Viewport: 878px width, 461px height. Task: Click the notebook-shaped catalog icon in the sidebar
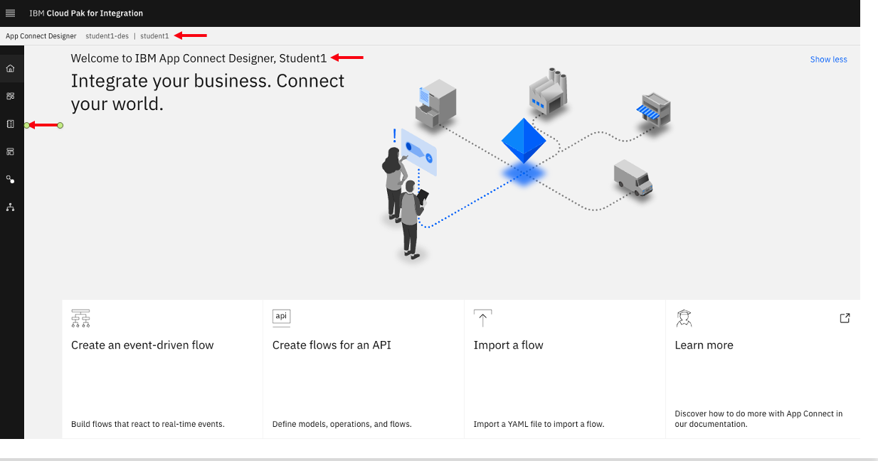[x=10, y=124]
